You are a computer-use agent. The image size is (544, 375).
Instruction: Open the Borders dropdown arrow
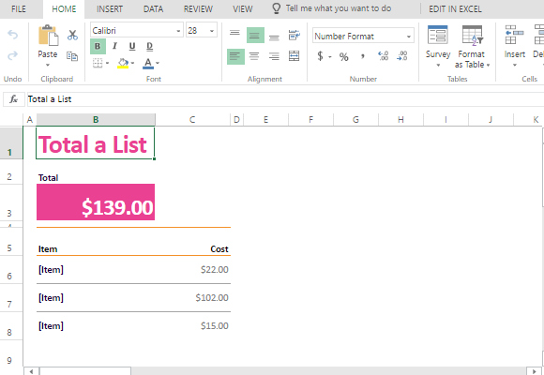[x=107, y=63]
